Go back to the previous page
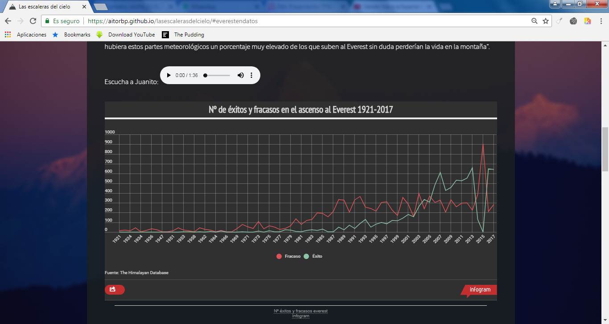 [x=8, y=21]
